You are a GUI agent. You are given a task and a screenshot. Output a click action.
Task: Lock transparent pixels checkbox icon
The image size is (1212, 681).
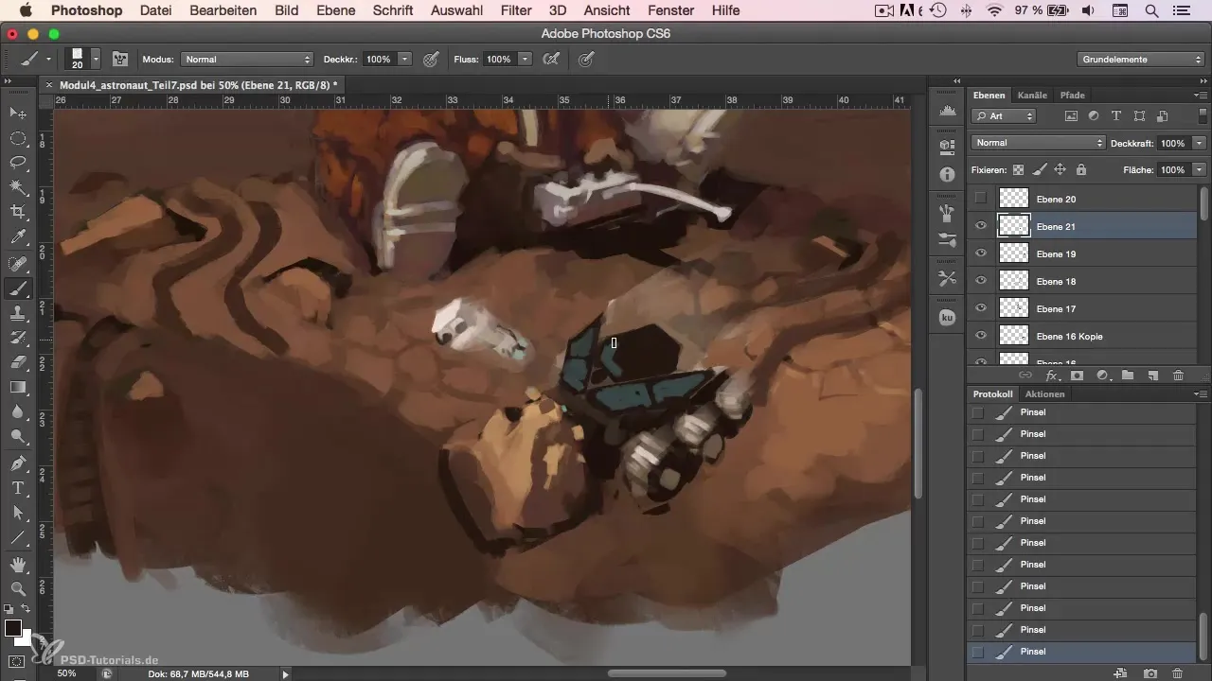point(1019,170)
